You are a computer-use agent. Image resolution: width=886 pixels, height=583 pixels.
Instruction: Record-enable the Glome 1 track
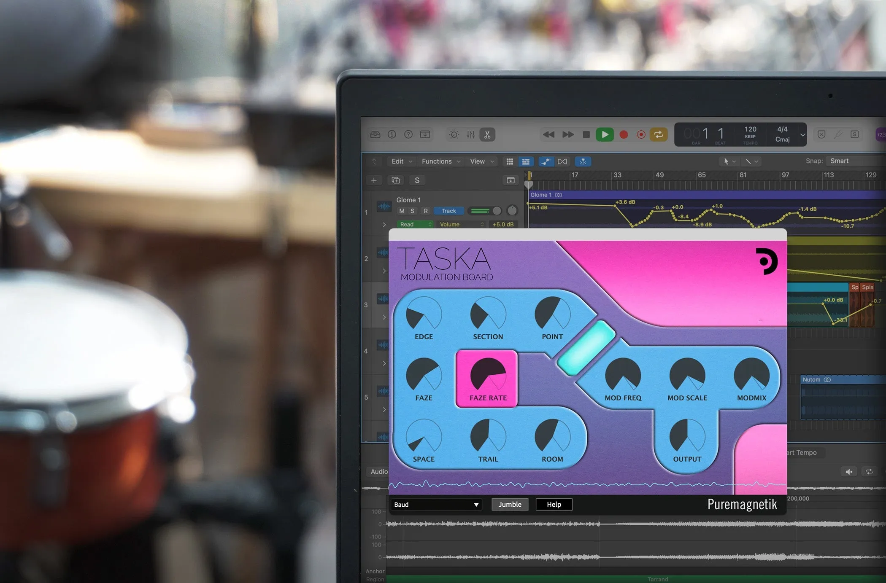click(x=426, y=211)
